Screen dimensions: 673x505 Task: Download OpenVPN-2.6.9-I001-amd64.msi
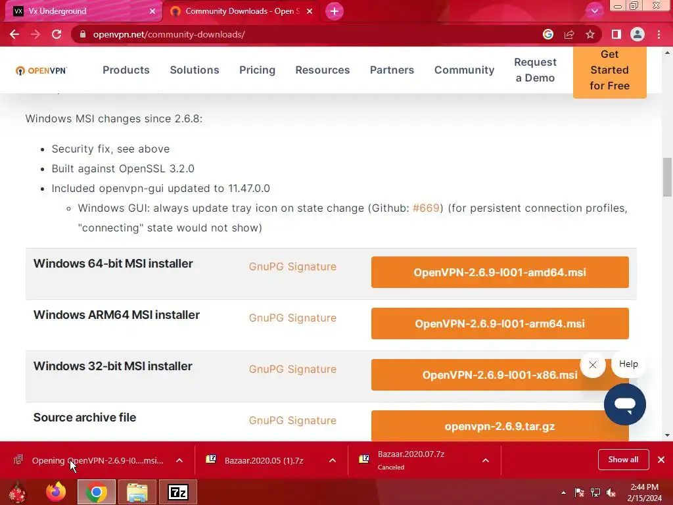[x=499, y=272]
